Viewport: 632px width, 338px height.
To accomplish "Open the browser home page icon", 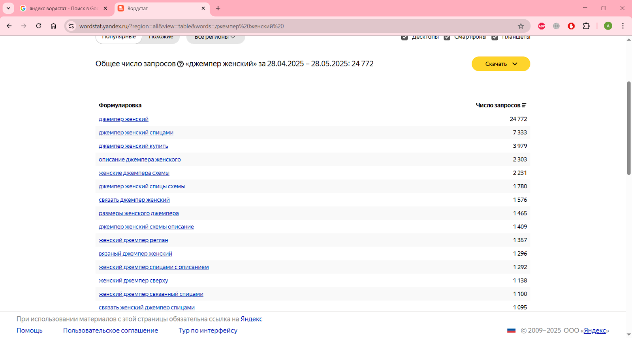I will [53, 26].
